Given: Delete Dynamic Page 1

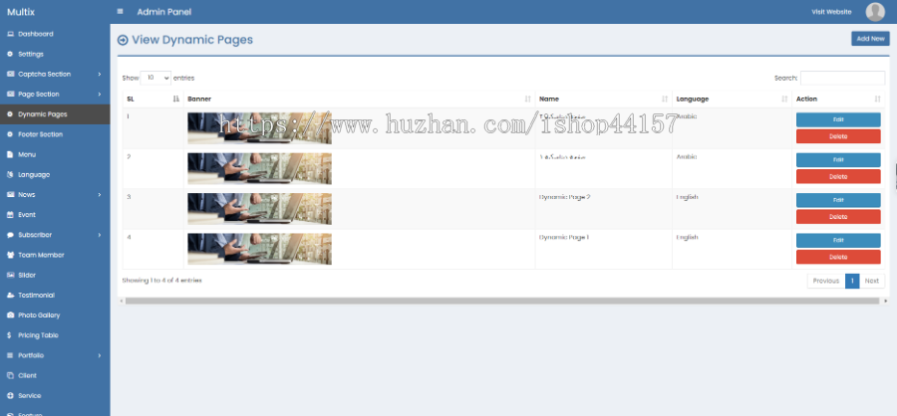Looking at the screenshot, I should [838, 257].
